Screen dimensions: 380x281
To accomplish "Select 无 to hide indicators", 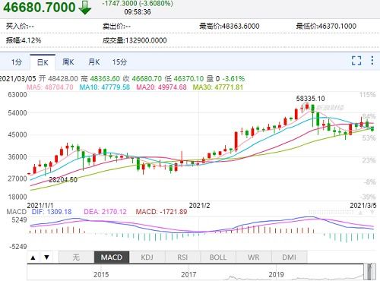I will [x=76, y=257].
